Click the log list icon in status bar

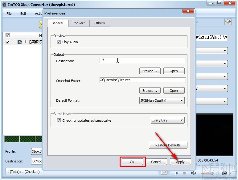tap(164, 173)
